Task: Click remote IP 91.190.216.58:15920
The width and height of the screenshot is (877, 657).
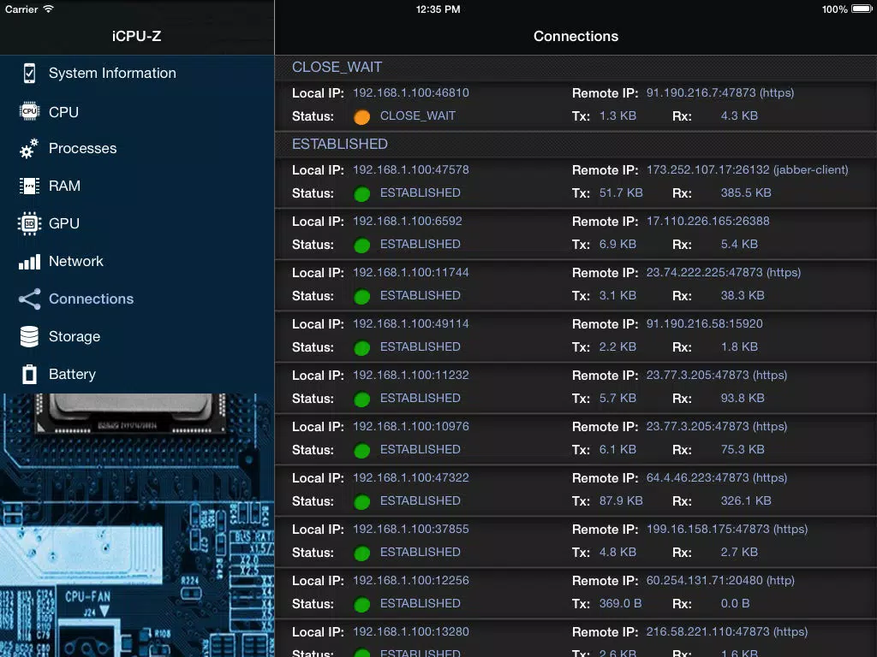Action: point(704,324)
